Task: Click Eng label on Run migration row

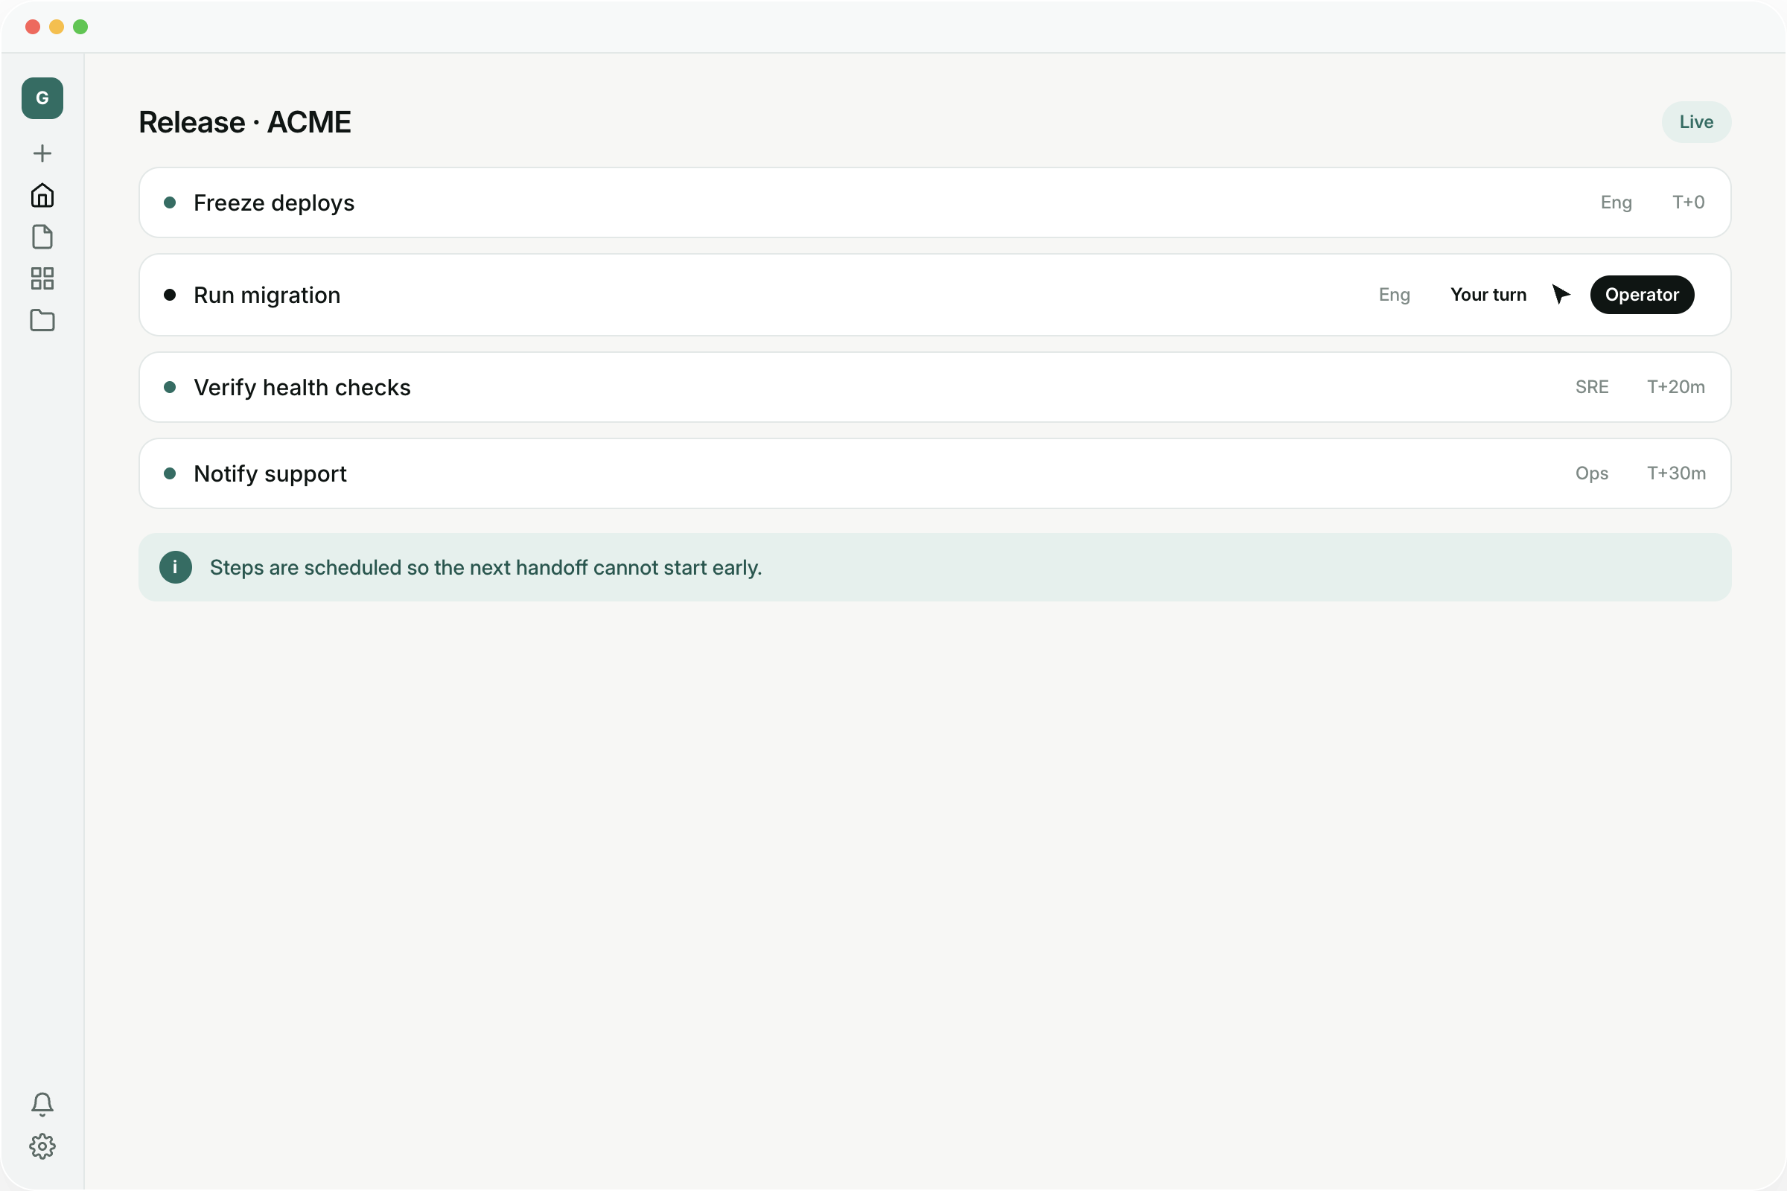Action: pyautogui.click(x=1394, y=295)
